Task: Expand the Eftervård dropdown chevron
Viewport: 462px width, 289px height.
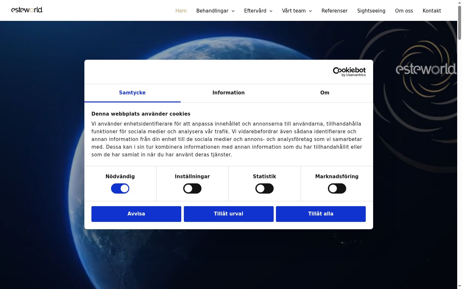Action: point(271,11)
